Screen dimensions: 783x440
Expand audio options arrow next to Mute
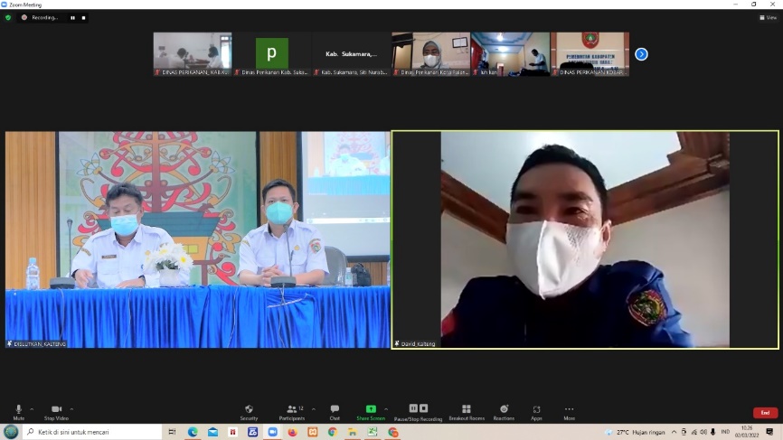pyautogui.click(x=32, y=408)
